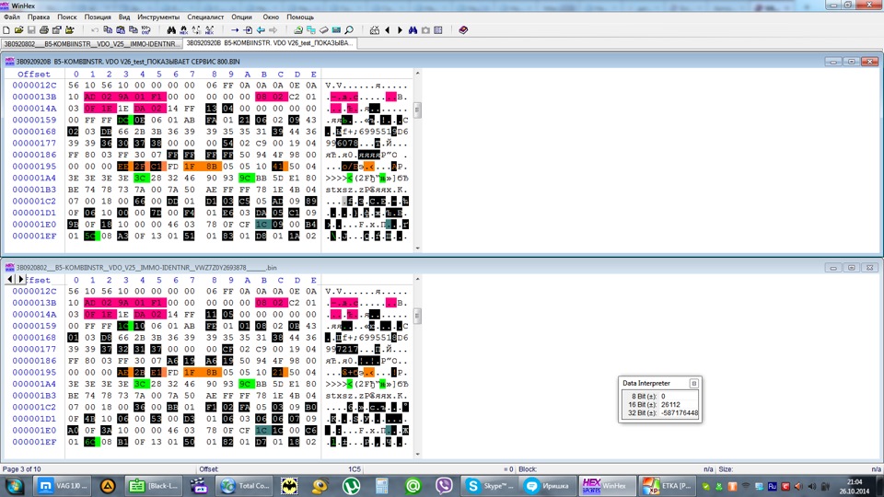Click the 32 Bit value in Data Interpreter
Viewport: 884px width, 497px height.
coord(680,413)
